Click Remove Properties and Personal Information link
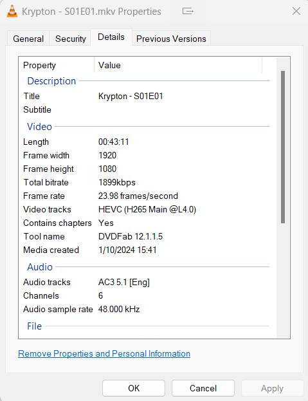308x401 pixels. tap(104, 353)
